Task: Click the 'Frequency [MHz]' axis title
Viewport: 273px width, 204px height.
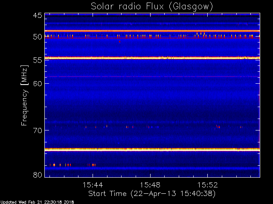Action: [x=24, y=95]
